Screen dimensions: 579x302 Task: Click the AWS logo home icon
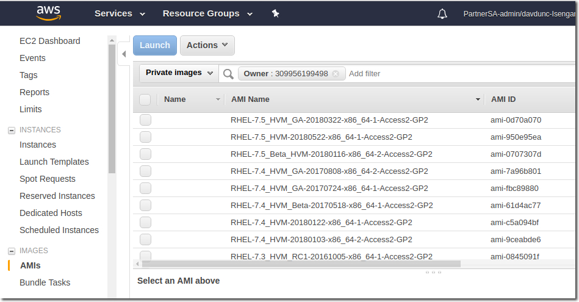[x=48, y=13]
